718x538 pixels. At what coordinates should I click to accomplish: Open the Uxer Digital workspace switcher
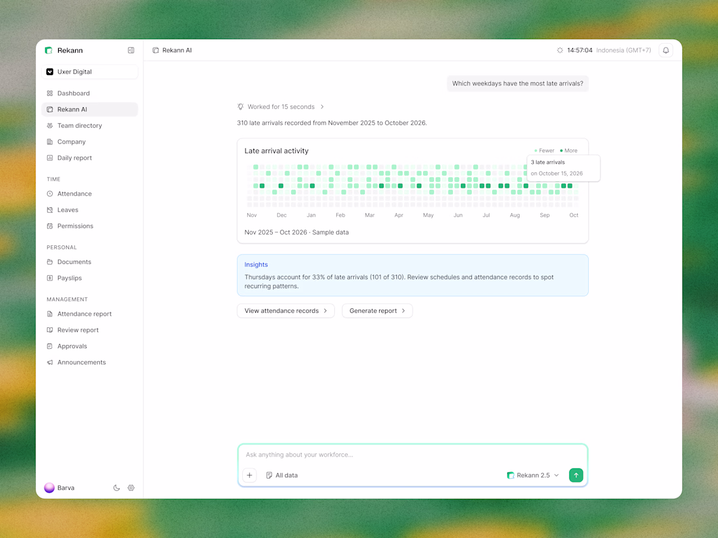click(x=90, y=72)
